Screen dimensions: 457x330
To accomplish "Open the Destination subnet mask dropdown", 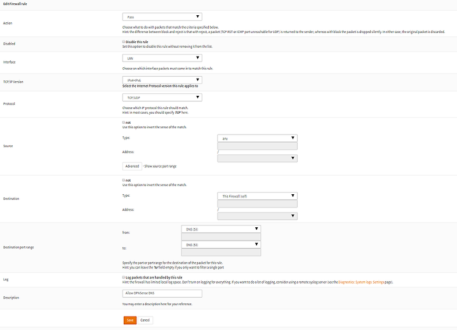I will (257, 216).
